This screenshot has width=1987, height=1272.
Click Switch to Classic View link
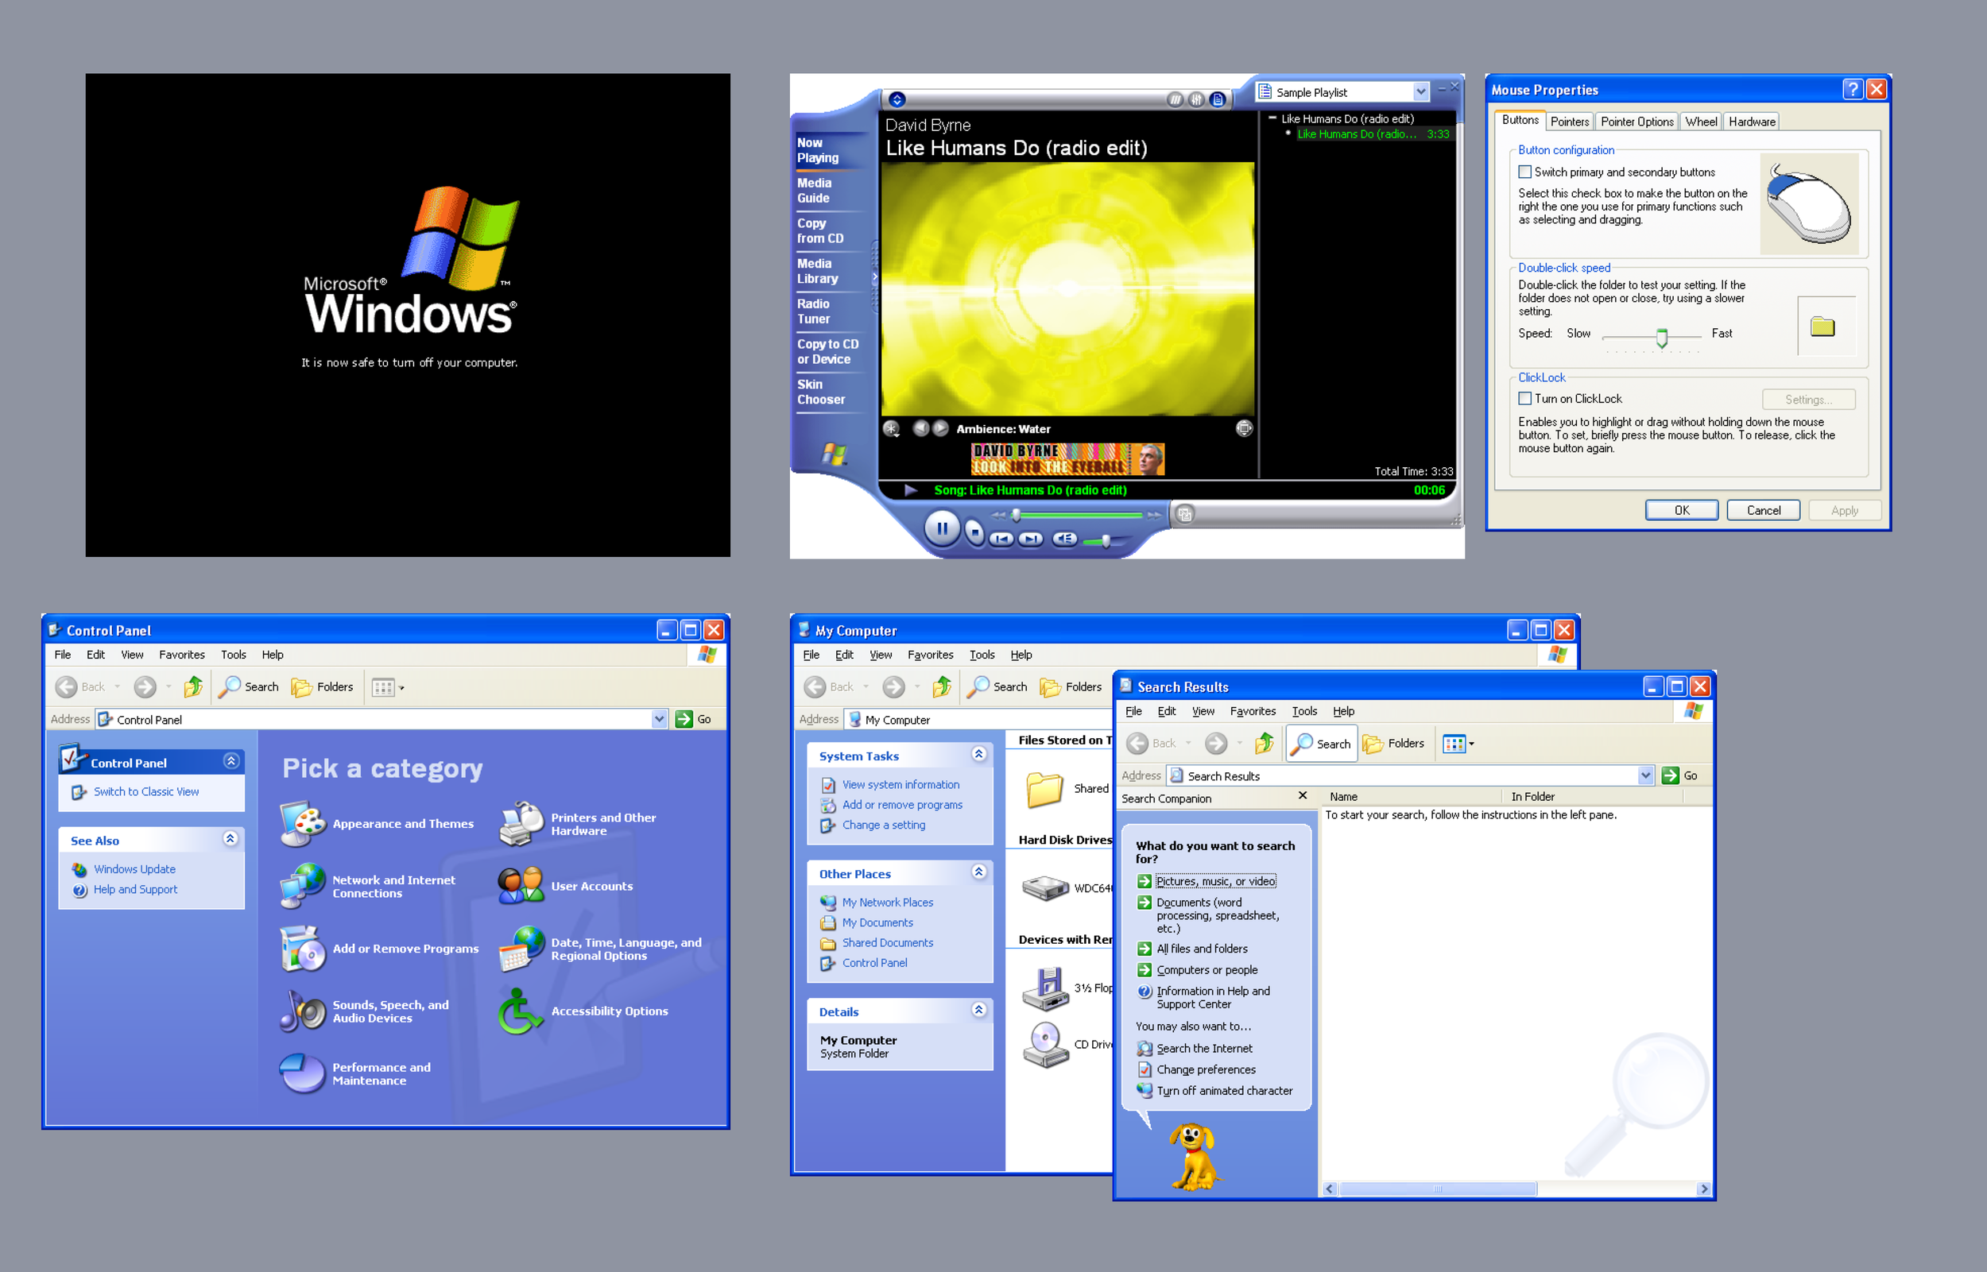click(x=146, y=791)
